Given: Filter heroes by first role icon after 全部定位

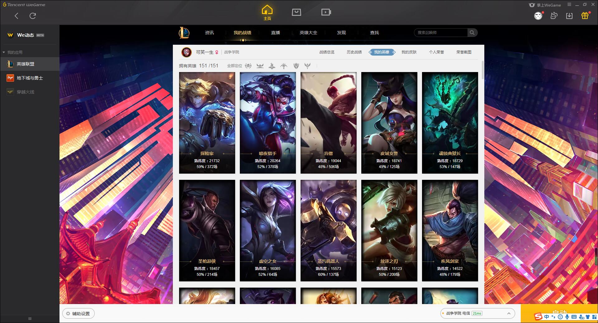Looking at the screenshot, I should point(248,66).
